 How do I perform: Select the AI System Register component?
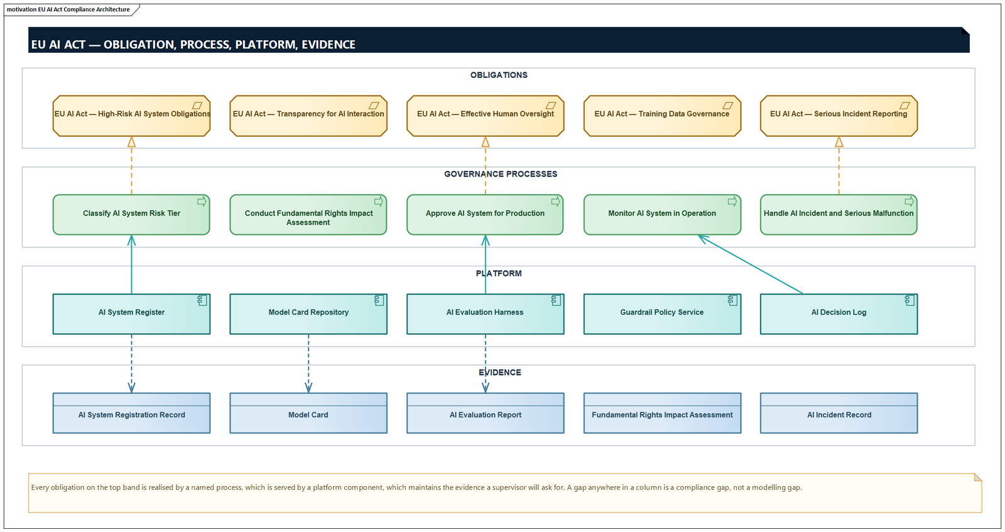coord(131,314)
